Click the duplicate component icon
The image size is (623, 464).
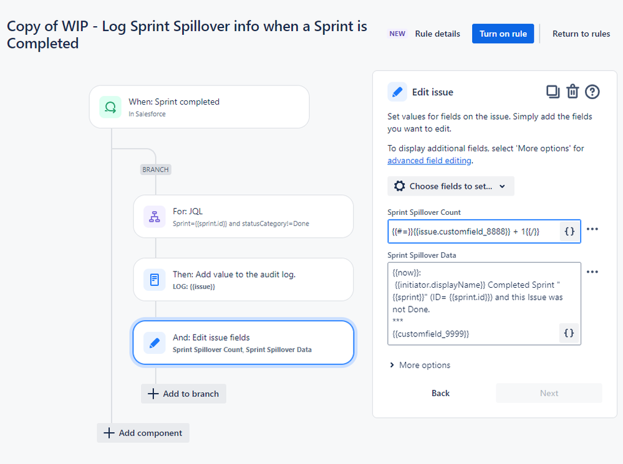(x=553, y=92)
